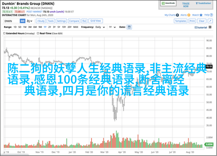The image size is (217, 156).
Task: Enable the Extended Hours checkbox
Action: [x=4, y=33]
